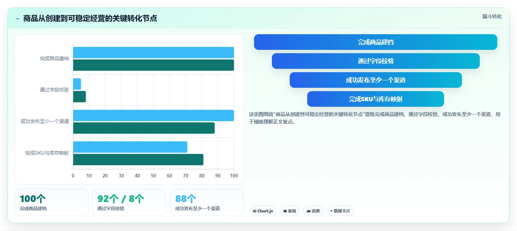Click the sparkle icon on the 数据卡片 chip
Image resolution: width=517 pixels, height=231 pixels.
331,211
